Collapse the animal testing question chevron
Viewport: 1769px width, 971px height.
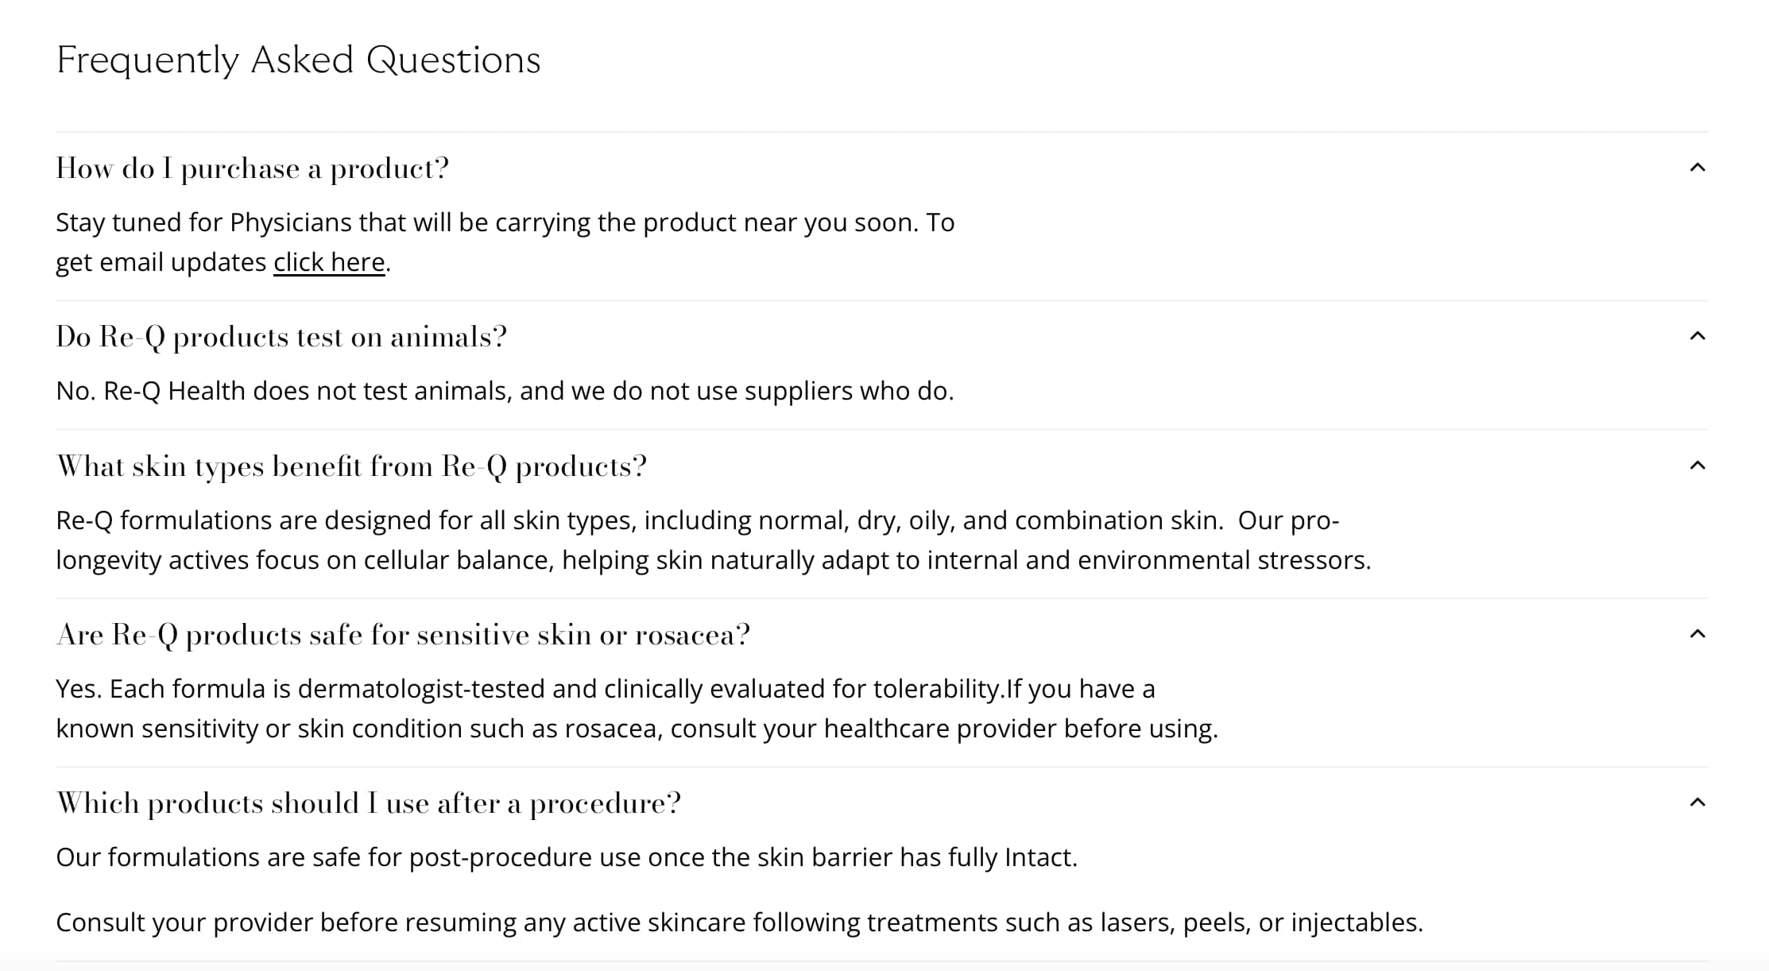[x=1697, y=336]
